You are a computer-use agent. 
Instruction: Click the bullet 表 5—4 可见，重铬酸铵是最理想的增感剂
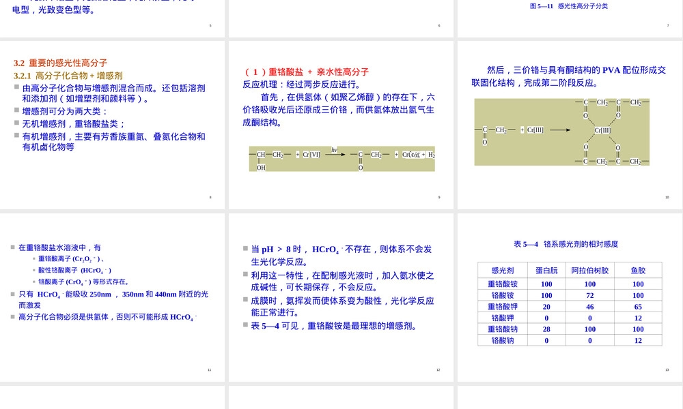[334, 326]
